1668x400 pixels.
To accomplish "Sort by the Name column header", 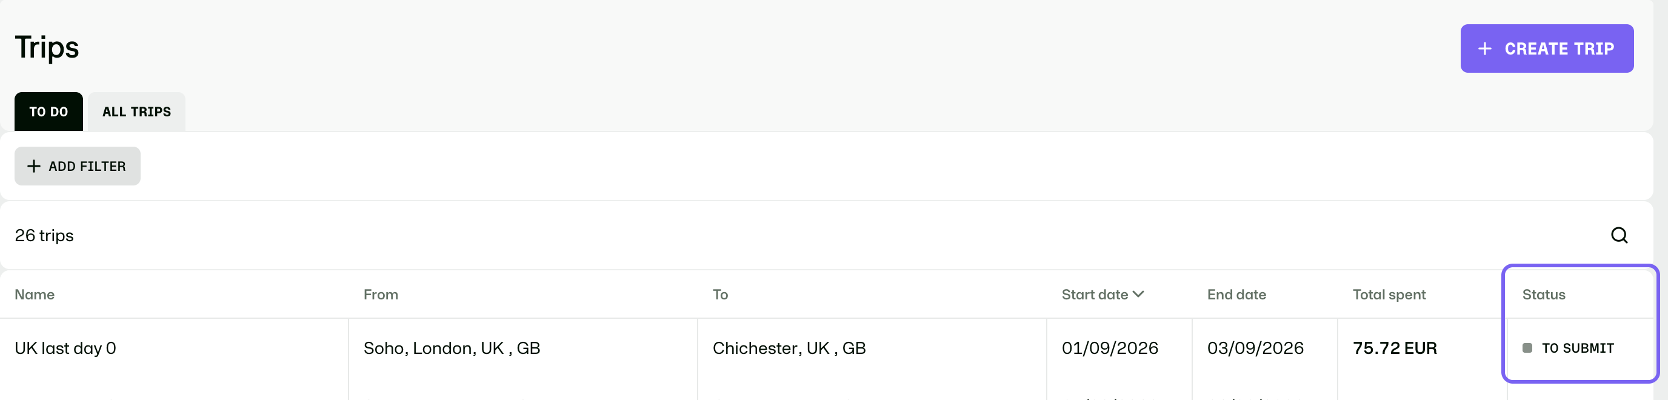I will (35, 295).
